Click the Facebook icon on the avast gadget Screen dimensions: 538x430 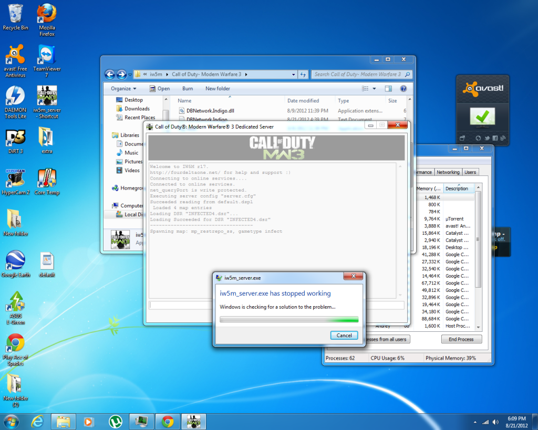point(495,138)
